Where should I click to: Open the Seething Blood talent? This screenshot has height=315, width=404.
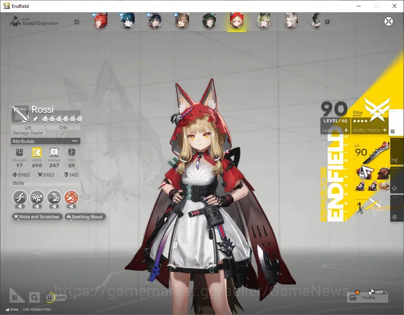tap(85, 217)
